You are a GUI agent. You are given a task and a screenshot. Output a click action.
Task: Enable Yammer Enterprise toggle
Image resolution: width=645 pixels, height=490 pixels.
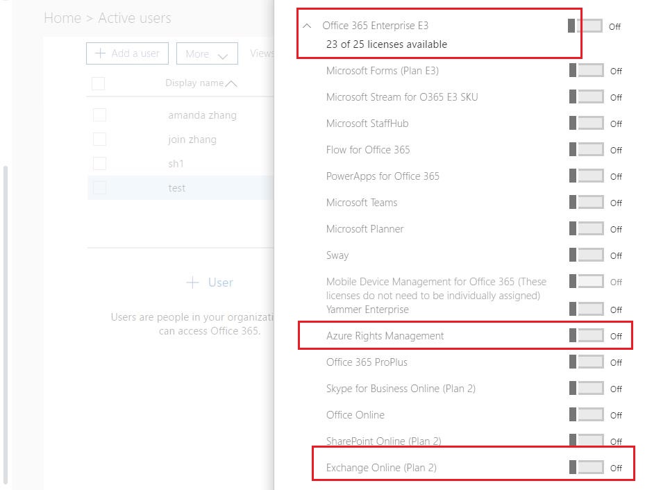tap(587, 309)
